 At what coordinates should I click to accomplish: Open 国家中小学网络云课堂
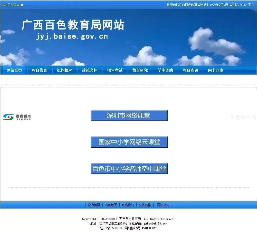tap(129, 142)
